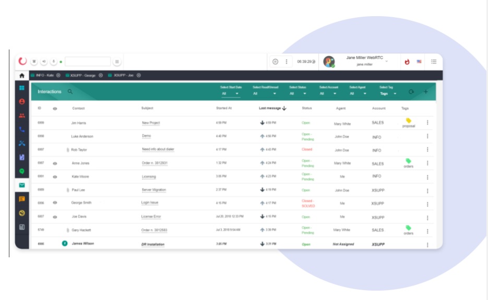Click the phone number input field
488x300 pixels.
(88, 61)
